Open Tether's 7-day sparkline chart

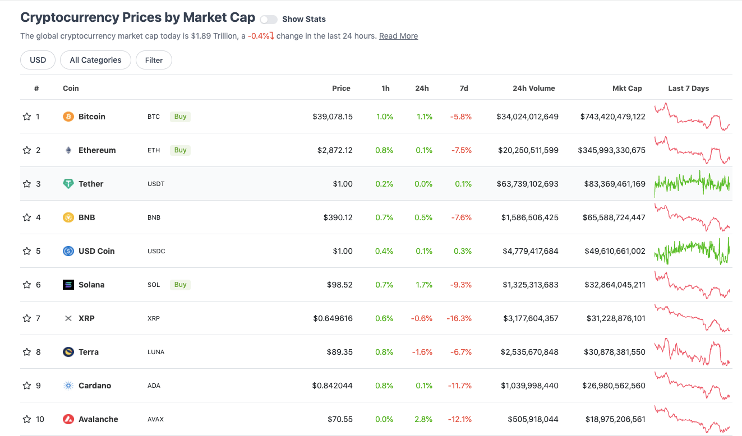coord(693,184)
